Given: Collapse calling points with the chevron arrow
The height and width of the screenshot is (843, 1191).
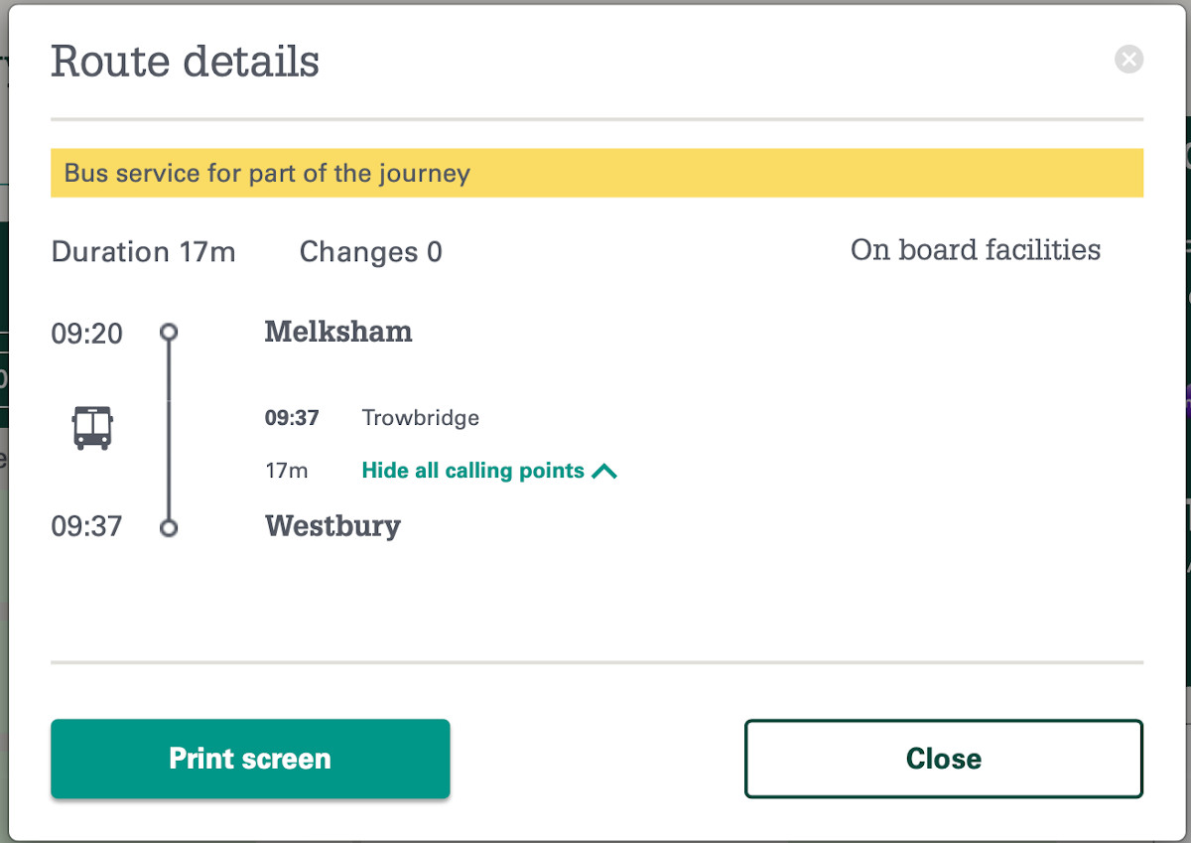Looking at the screenshot, I should (x=604, y=472).
